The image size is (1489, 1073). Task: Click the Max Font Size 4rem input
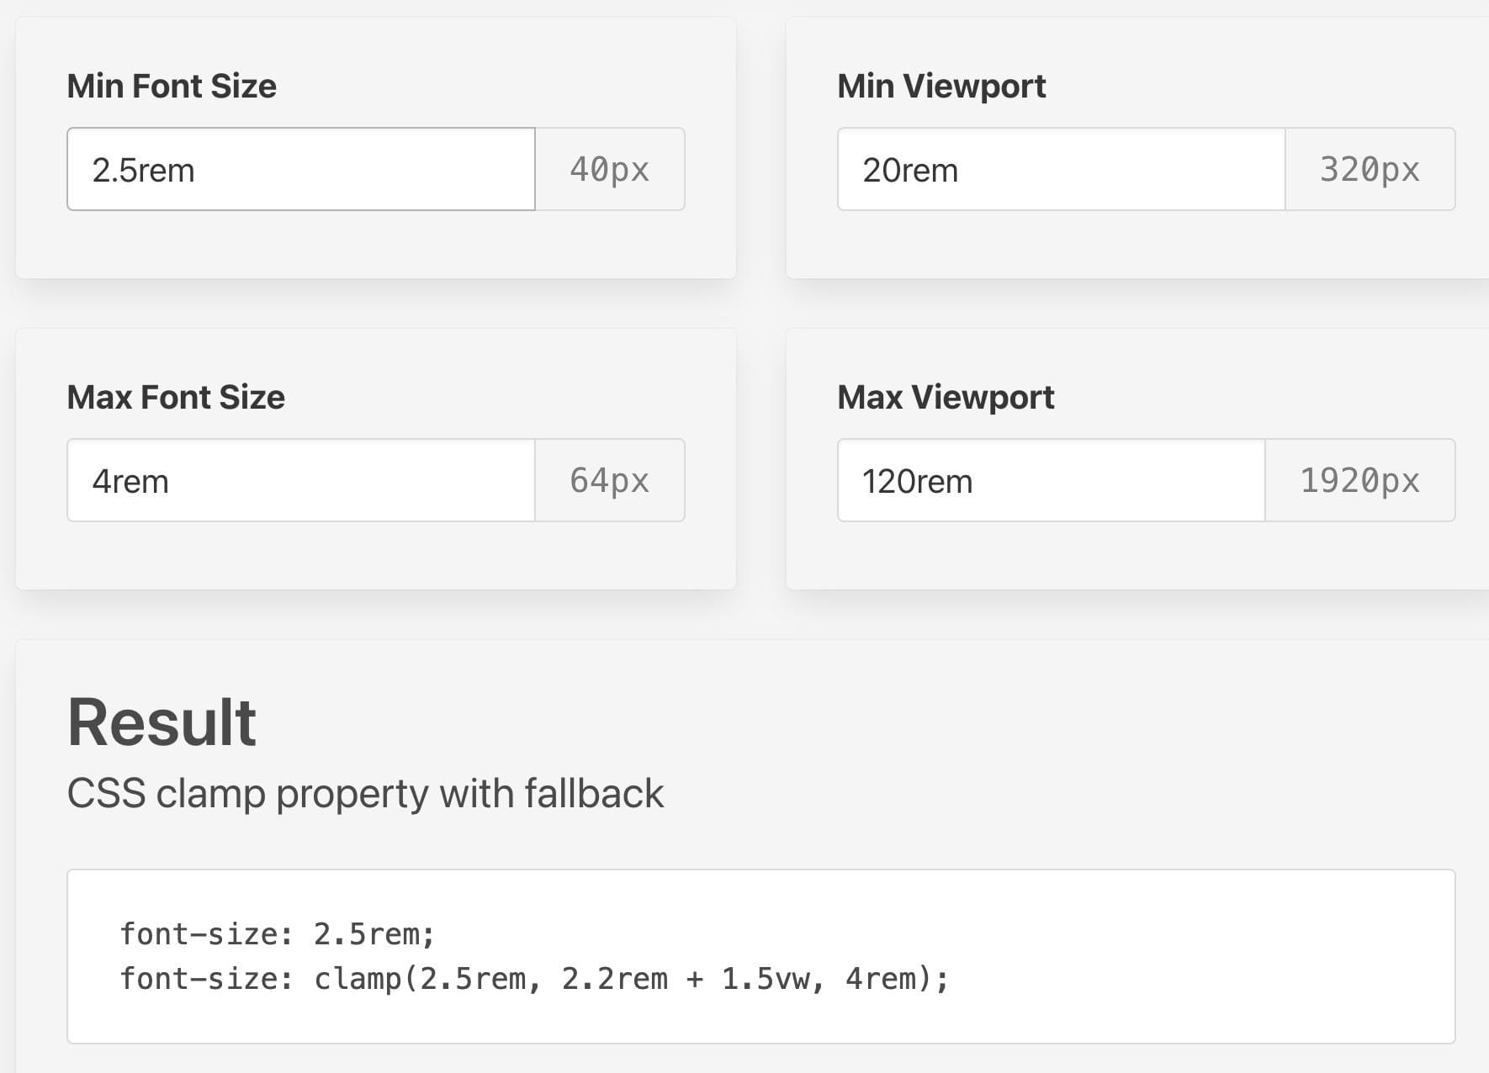[x=301, y=480]
